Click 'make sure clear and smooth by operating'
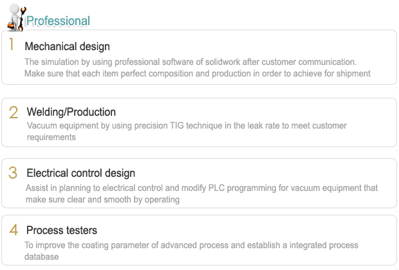Viewport: 399px width, 270px height. 102,199
